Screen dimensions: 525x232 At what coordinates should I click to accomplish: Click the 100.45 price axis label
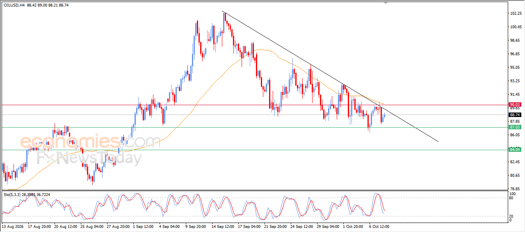516,27
